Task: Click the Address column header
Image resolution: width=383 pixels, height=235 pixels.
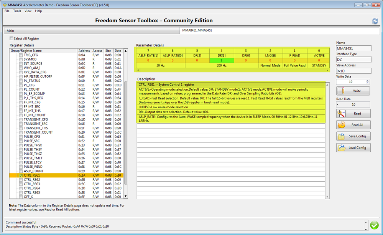Action: pyautogui.click(x=84, y=51)
